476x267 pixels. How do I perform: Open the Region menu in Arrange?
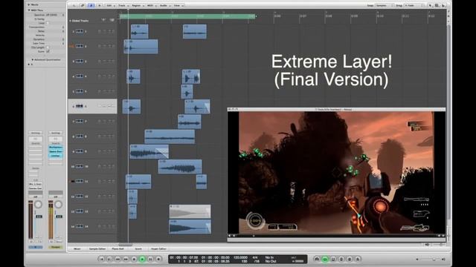coord(137,5)
